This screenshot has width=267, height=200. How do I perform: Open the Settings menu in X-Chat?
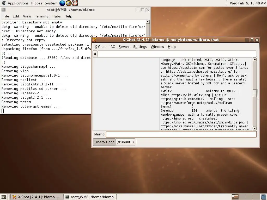point(140,47)
